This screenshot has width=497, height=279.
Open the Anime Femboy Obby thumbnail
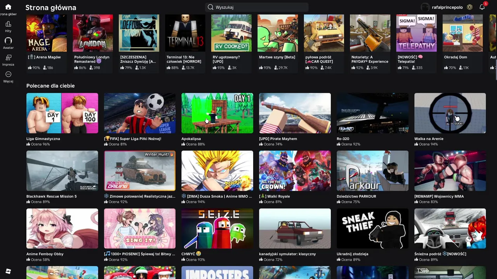[x=62, y=229]
